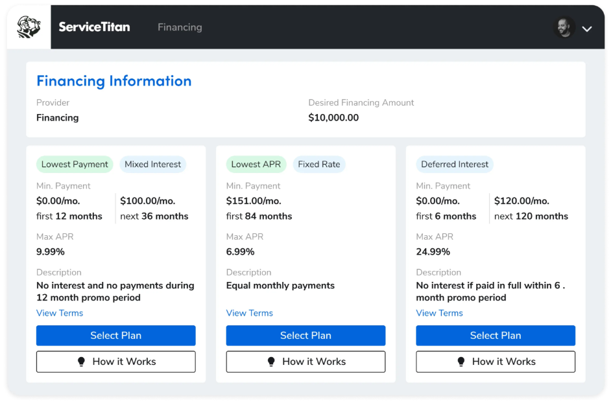Click the 12 month promo period description

[115, 292]
